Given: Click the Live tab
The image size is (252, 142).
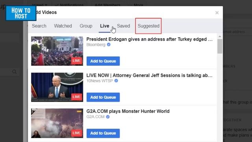Looking at the screenshot, I should [104, 26].
